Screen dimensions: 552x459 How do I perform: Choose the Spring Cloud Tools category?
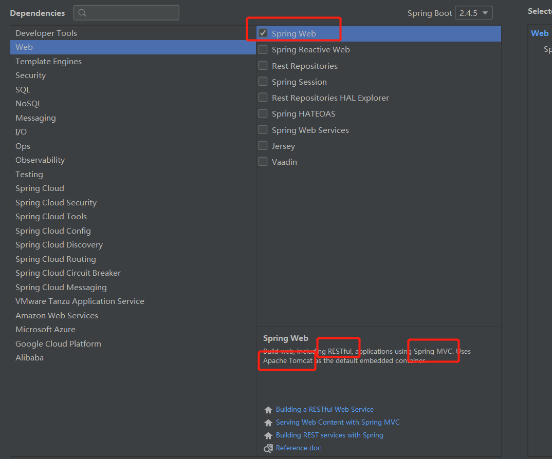(133, 217)
